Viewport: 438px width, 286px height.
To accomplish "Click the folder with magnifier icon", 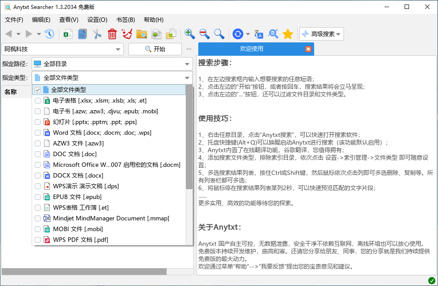I will [x=142, y=34].
